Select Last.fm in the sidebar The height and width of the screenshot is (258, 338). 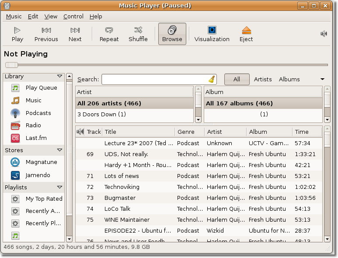34,138
